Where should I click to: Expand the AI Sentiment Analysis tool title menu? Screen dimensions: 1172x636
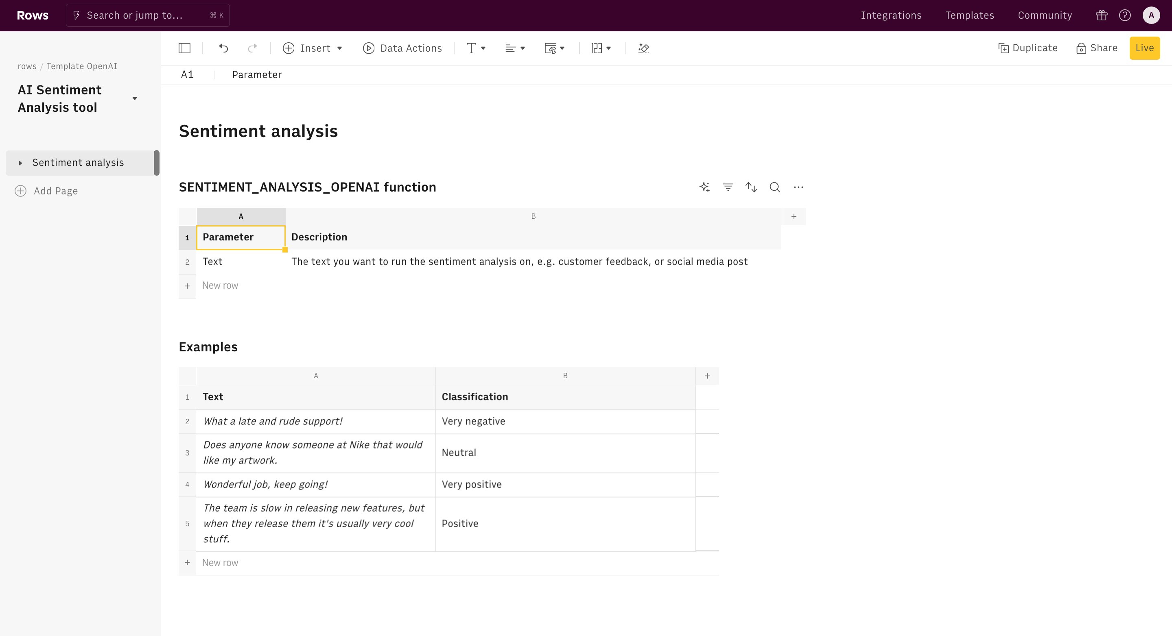coord(135,99)
